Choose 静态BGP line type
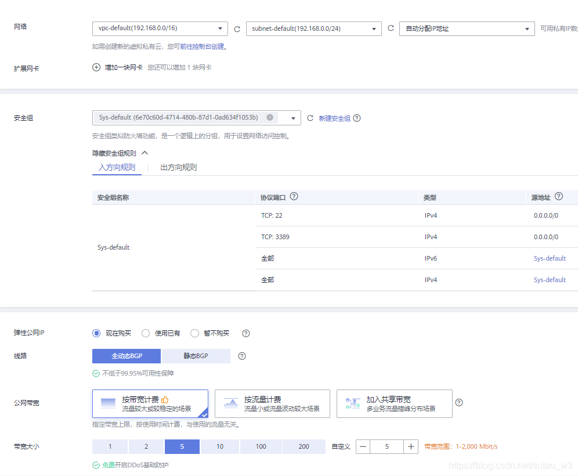Viewport: 578px width, 476px height. (196, 356)
